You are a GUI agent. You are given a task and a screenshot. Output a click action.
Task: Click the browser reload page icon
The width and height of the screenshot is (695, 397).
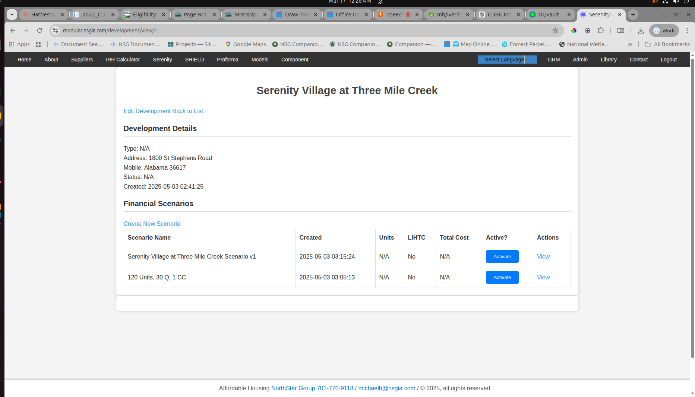(40, 31)
